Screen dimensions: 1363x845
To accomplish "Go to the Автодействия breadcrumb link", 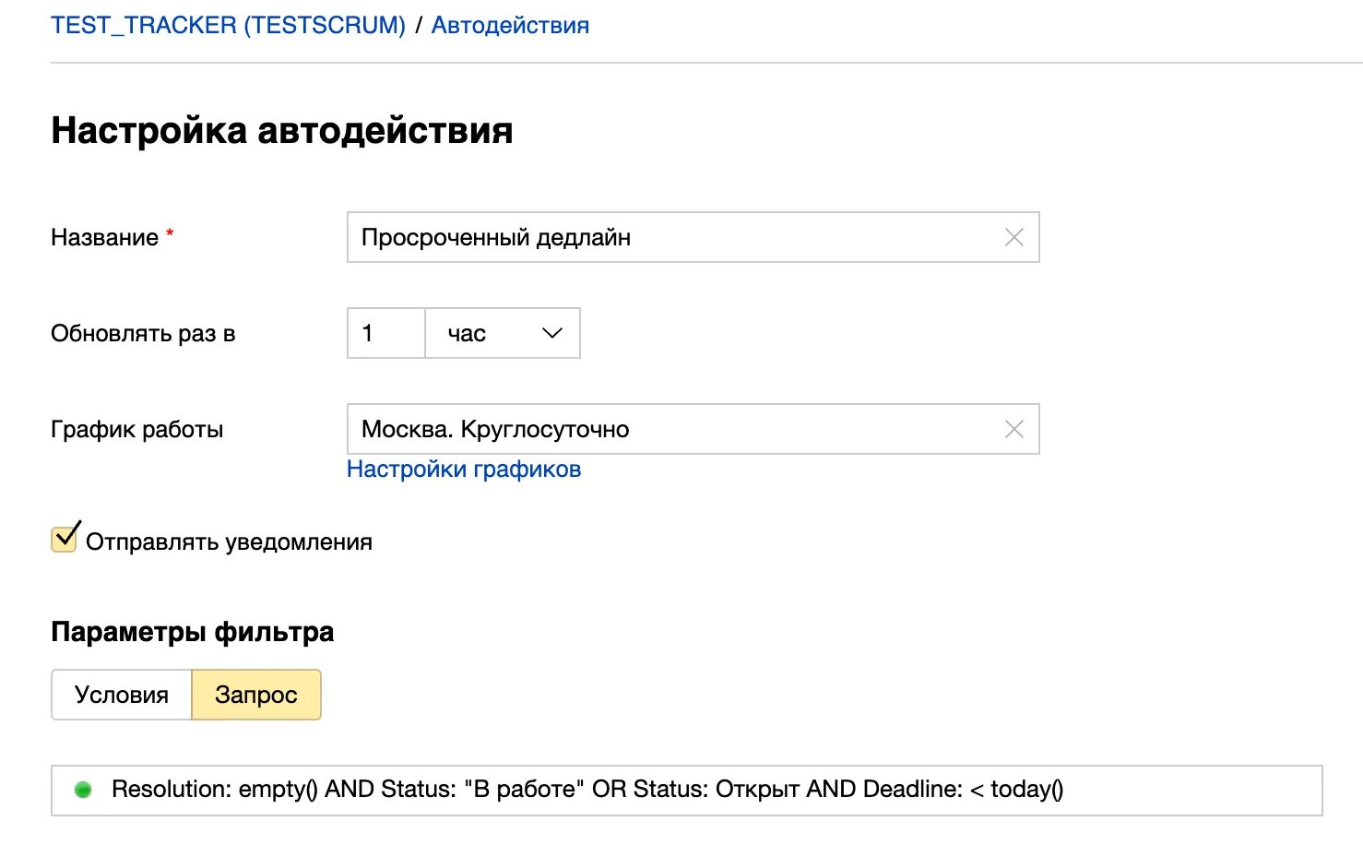I will pos(510,26).
